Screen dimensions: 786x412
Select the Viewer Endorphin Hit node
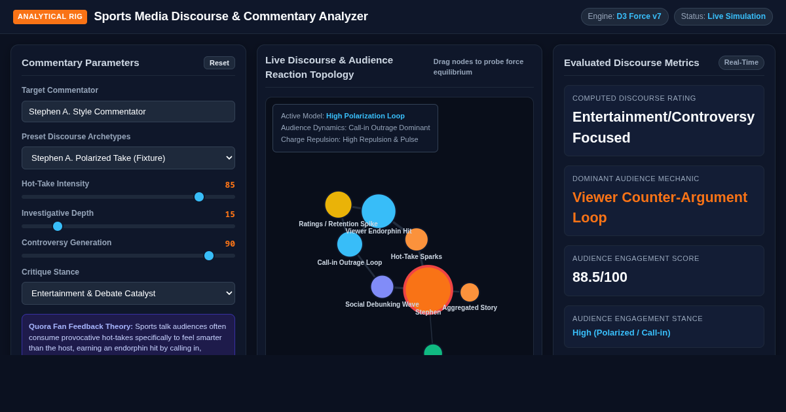[379, 211]
